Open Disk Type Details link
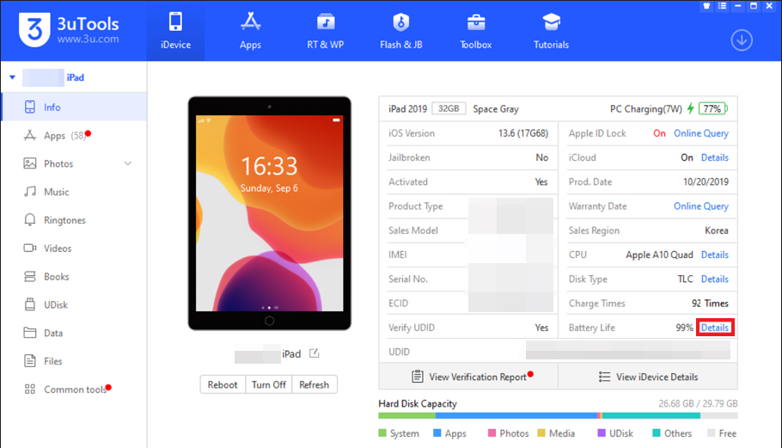 (715, 279)
